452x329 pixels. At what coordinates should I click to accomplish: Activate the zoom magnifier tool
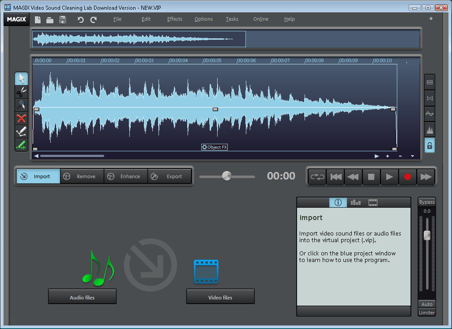[21, 105]
